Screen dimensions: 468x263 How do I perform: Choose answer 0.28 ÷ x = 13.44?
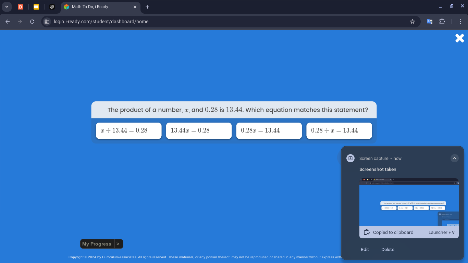(x=339, y=131)
